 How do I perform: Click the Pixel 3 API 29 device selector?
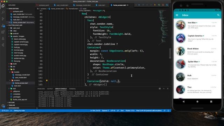149,111
